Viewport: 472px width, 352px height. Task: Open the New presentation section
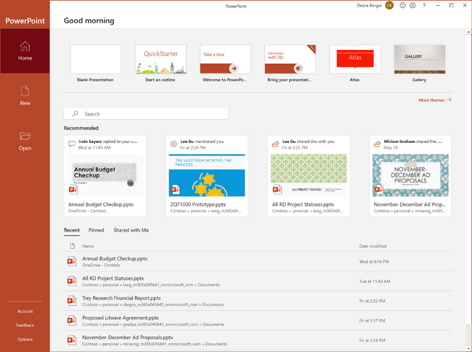coord(25,96)
